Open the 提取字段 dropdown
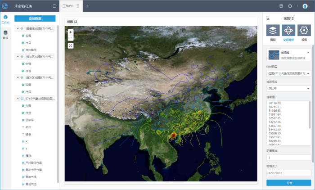 point(288,89)
